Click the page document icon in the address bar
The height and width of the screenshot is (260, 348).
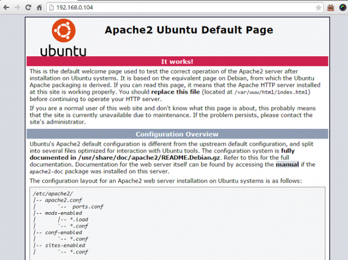51,8
